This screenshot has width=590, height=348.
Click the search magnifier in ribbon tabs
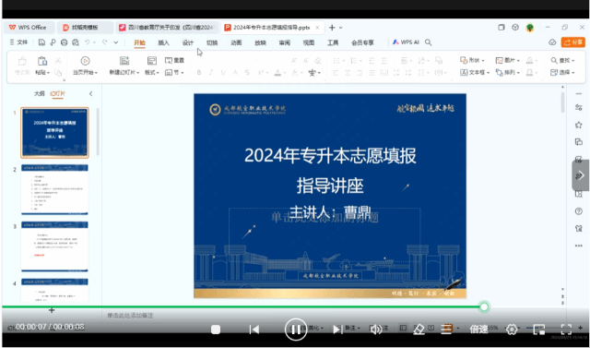[x=428, y=42]
